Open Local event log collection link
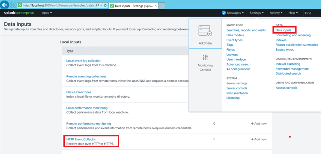Image resolution: width=321 pixels, height=155 pixels. click(84, 60)
